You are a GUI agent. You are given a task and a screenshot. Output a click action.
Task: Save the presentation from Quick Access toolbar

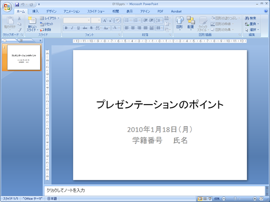tap(17, 5)
